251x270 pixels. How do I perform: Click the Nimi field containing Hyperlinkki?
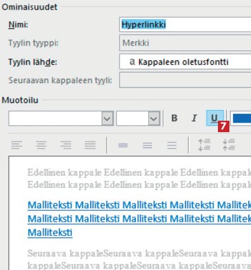click(185, 25)
